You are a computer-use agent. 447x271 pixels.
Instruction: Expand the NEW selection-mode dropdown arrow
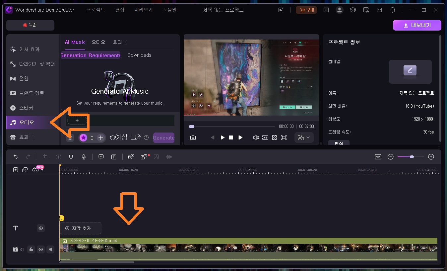tap(42, 170)
